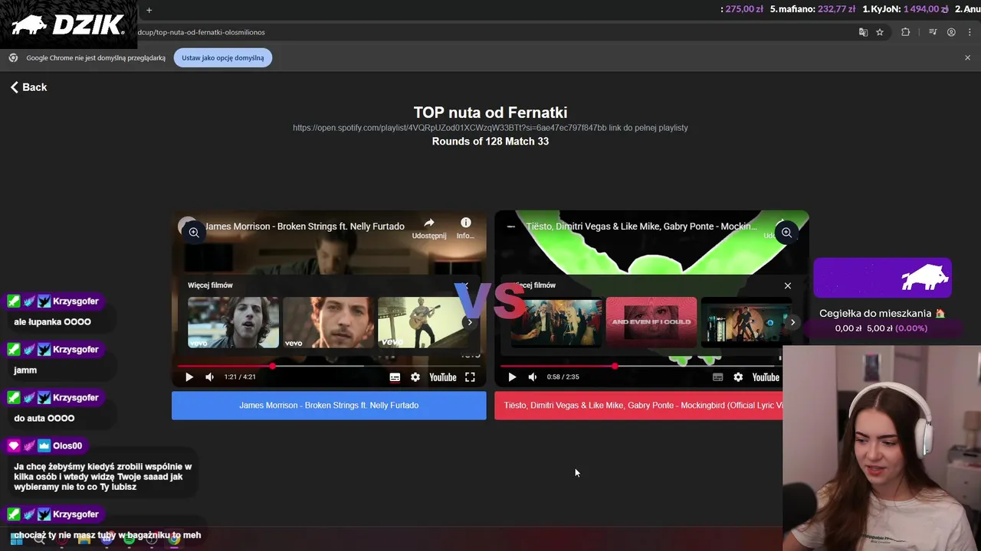Play the Tiësto Mockingbird video
This screenshot has width=981, height=551.
point(512,377)
